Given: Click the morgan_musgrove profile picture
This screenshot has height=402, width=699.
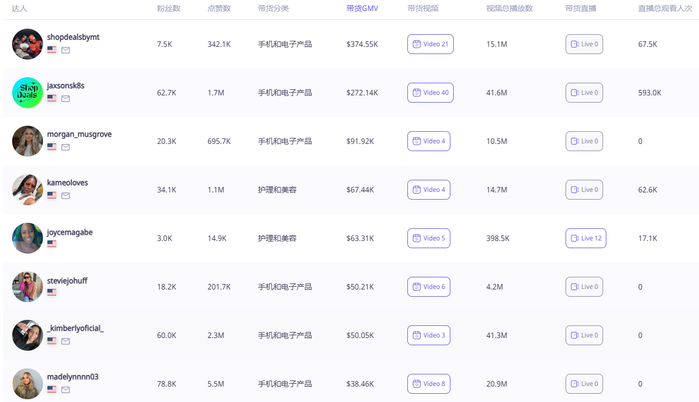Looking at the screenshot, I should pyautogui.click(x=28, y=141).
